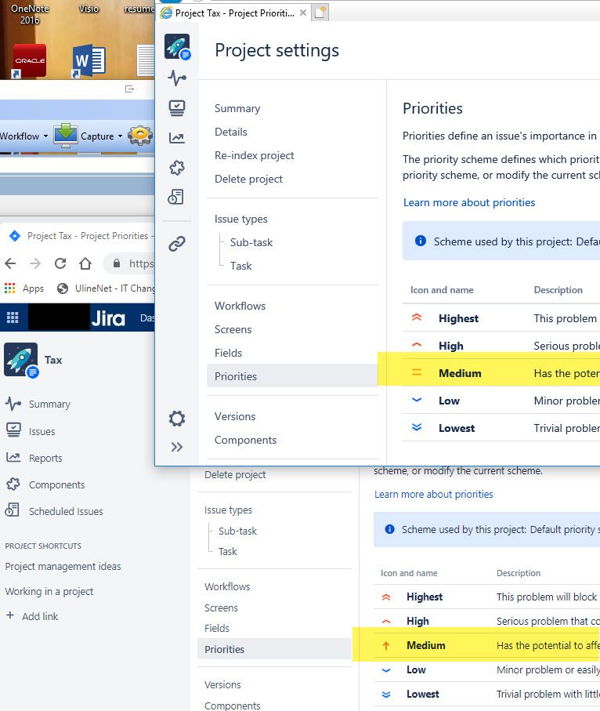This screenshot has width=600, height=711.
Task: Open Apps bookmarks shortcut in Chrome
Action: (x=24, y=288)
